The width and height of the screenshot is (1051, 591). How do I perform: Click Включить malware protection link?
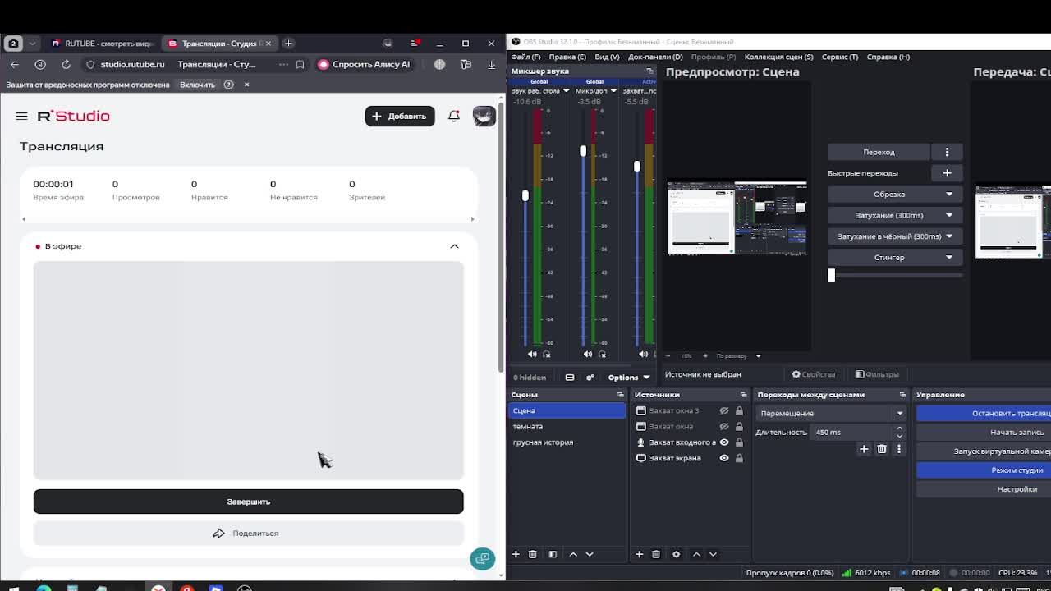click(x=197, y=85)
